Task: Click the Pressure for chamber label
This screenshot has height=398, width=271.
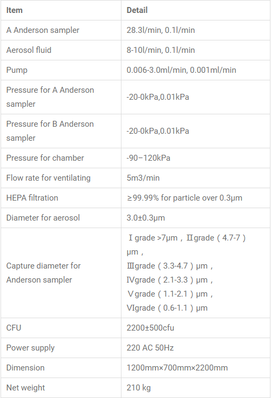Action: 45,158
